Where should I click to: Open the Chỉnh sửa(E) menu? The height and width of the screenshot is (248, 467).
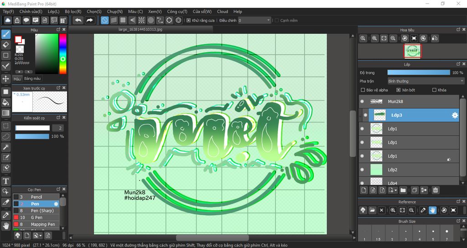point(31,11)
